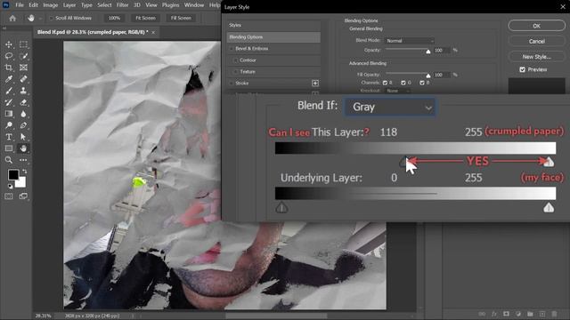570x320 pixels.
Task: Click Underlying Layer white slider handle
Action: click(x=549, y=208)
